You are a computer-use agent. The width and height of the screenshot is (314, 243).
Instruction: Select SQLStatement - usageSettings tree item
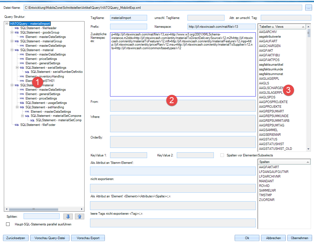click(46, 103)
